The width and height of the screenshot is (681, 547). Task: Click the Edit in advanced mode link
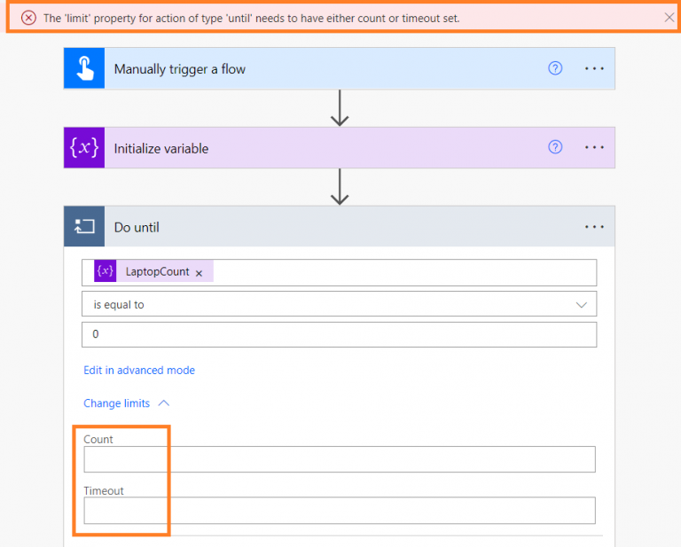pos(139,370)
